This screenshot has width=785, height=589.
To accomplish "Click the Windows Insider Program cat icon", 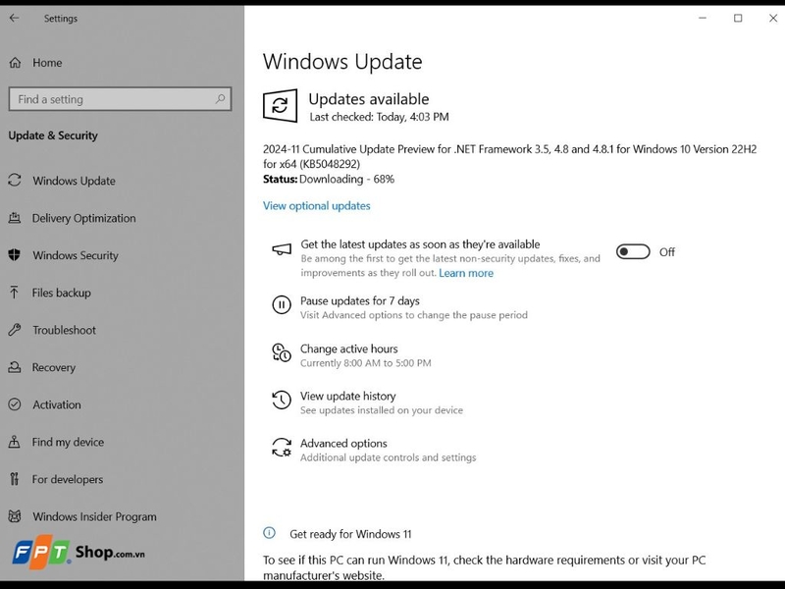I will (x=15, y=516).
